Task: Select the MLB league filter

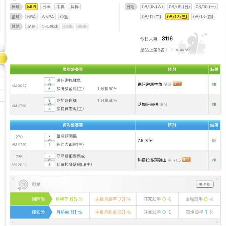Action: point(31,7)
